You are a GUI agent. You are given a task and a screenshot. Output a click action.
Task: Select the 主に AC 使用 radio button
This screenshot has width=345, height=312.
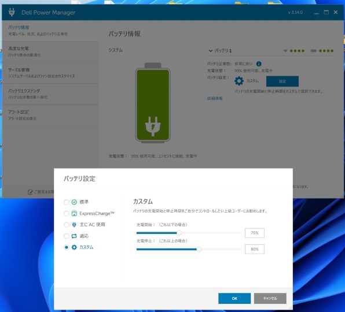66,225
